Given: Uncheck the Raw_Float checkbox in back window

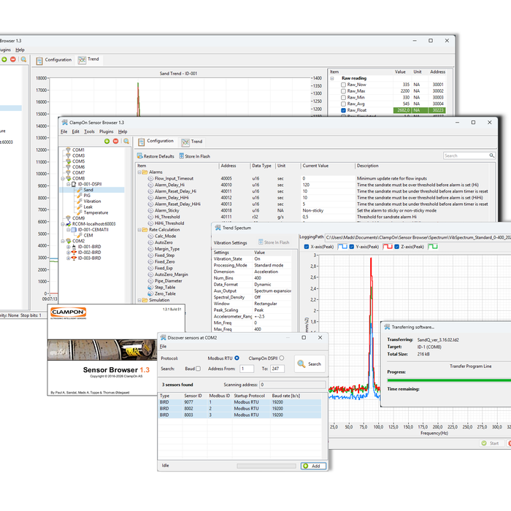Looking at the screenshot, I should (343, 110).
